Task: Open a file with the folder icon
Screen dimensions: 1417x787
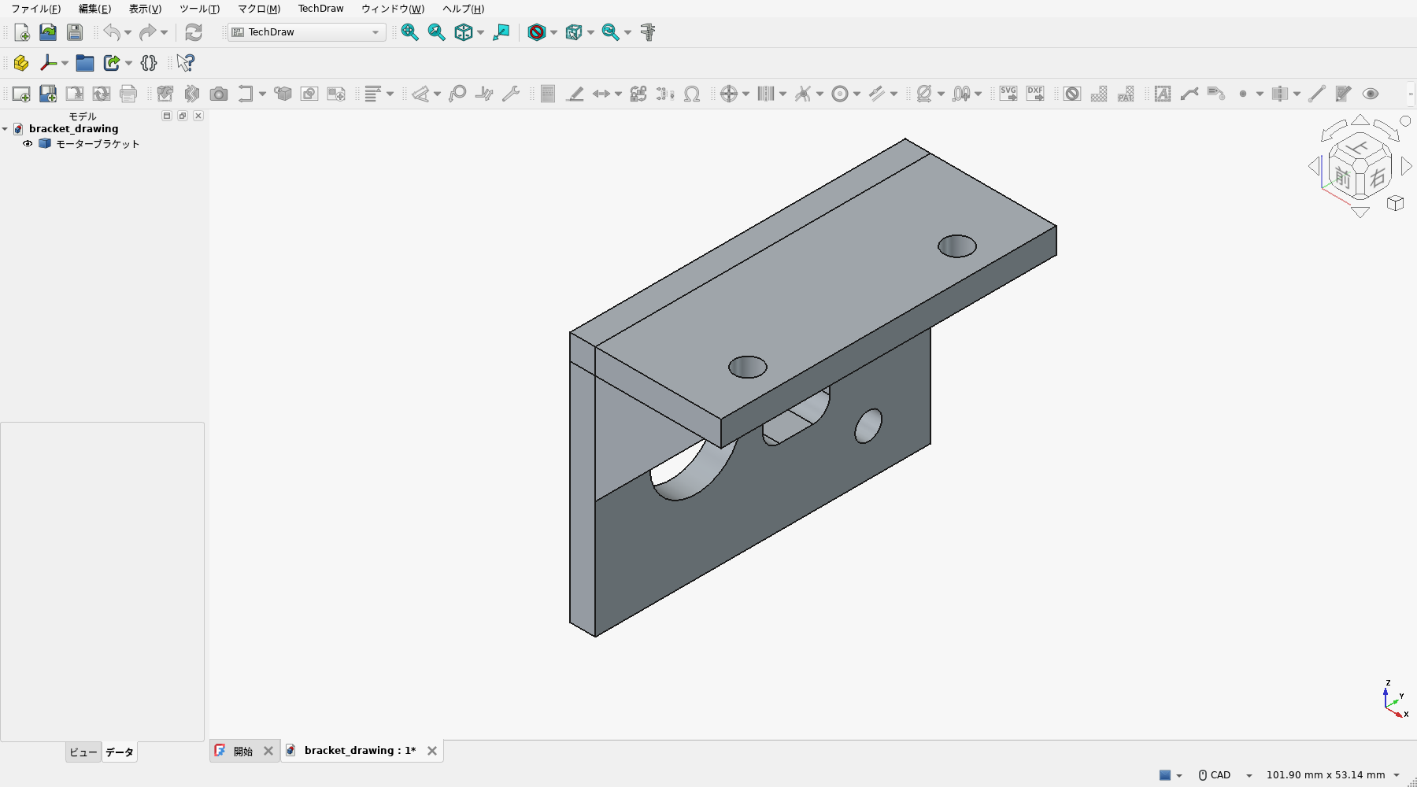Action: click(48, 32)
